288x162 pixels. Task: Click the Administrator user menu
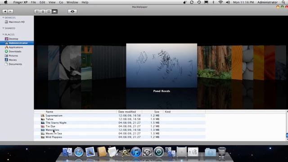pyautogui.click(x=267, y=2)
